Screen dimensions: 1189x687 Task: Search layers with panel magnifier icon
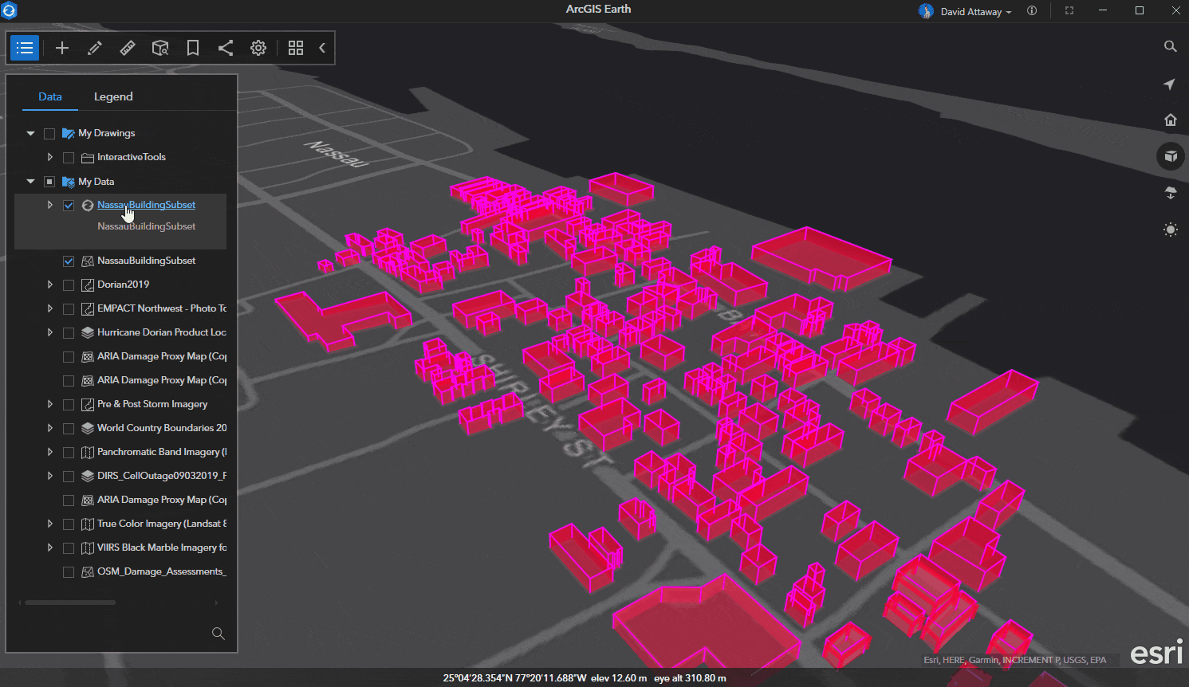click(x=218, y=634)
